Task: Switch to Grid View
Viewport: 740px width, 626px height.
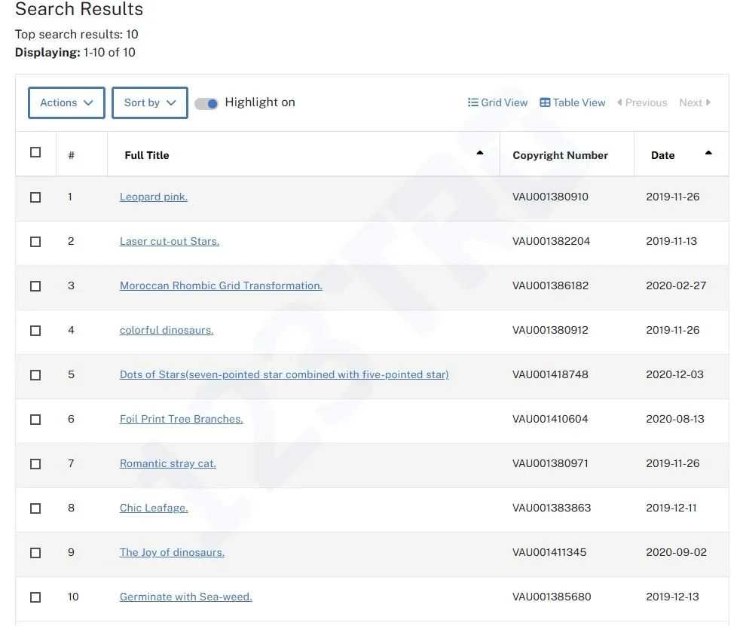Action: point(497,102)
